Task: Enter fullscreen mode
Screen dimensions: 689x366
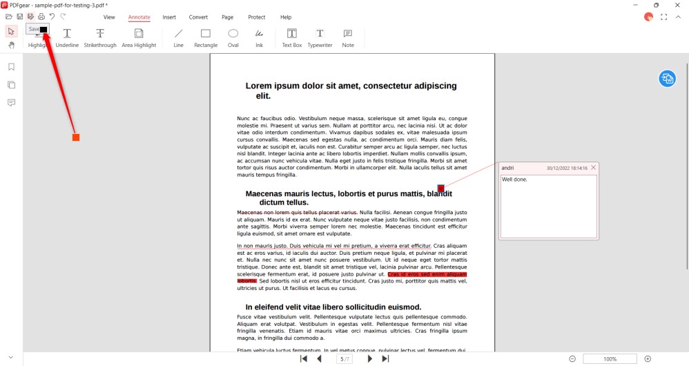Action: pyautogui.click(x=664, y=17)
